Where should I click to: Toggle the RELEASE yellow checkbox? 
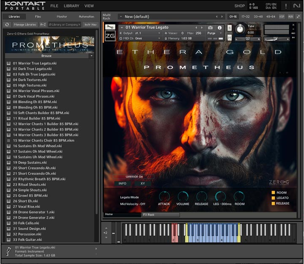coord(273,203)
